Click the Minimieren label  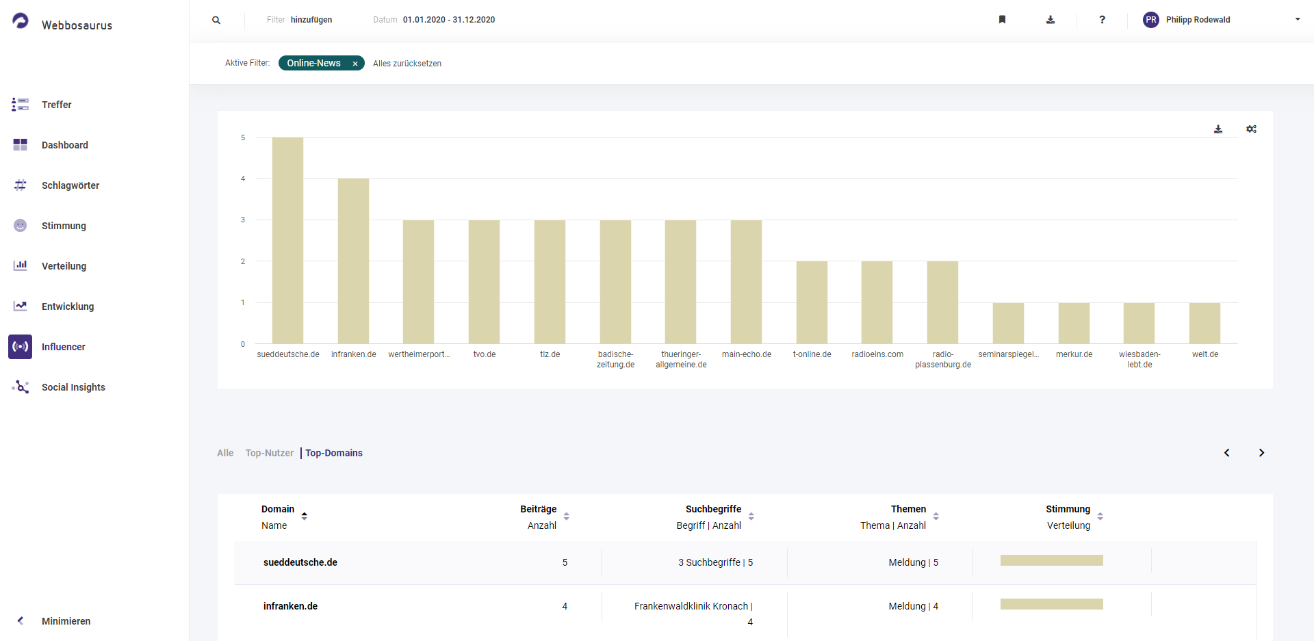pos(66,621)
